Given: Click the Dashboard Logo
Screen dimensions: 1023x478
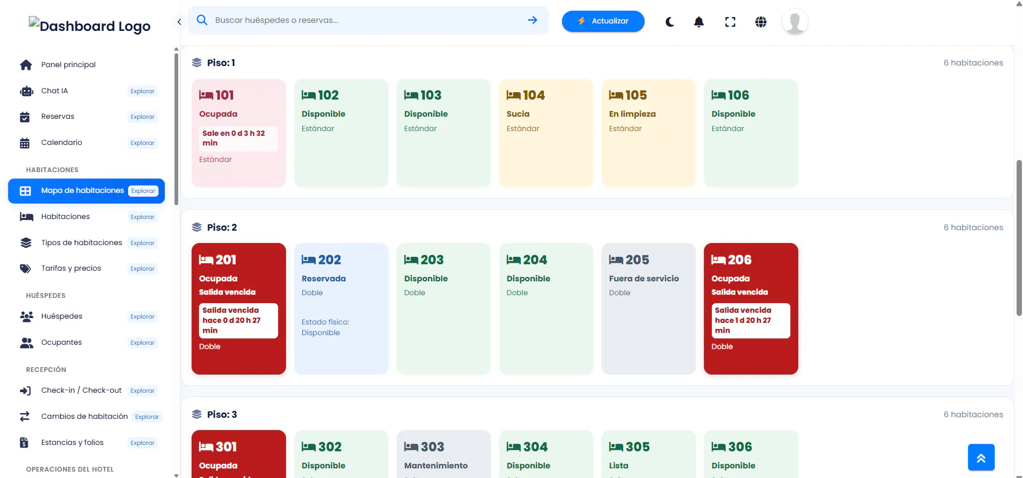Looking at the screenshot, I should click(90, 26).
